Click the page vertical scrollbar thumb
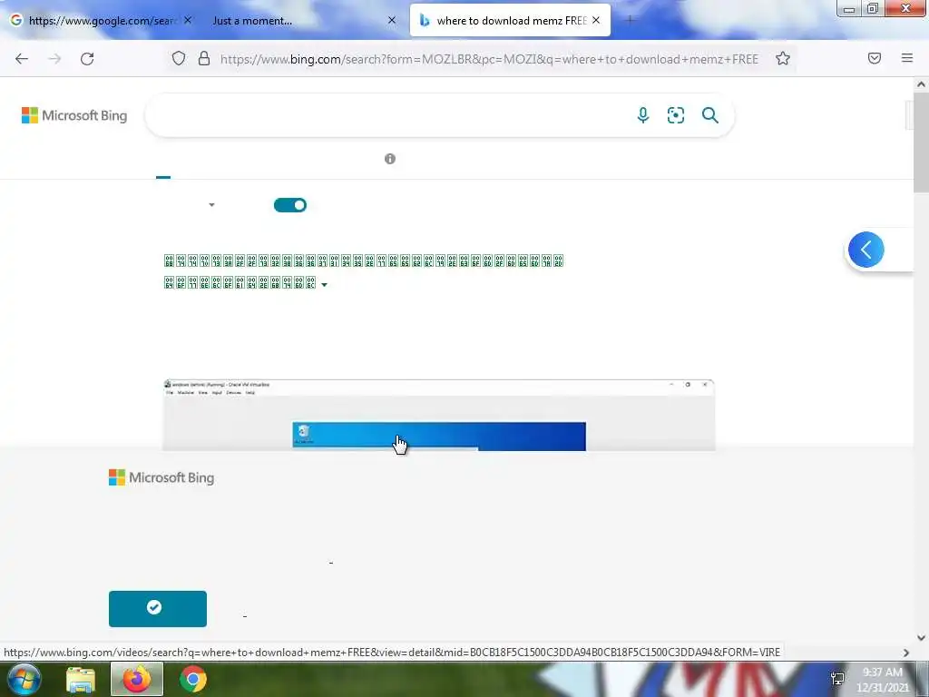 pos(921,141)
